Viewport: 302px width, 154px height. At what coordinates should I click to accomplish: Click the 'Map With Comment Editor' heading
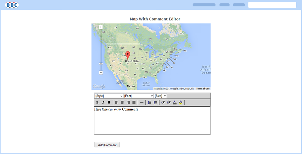[155, 19]
